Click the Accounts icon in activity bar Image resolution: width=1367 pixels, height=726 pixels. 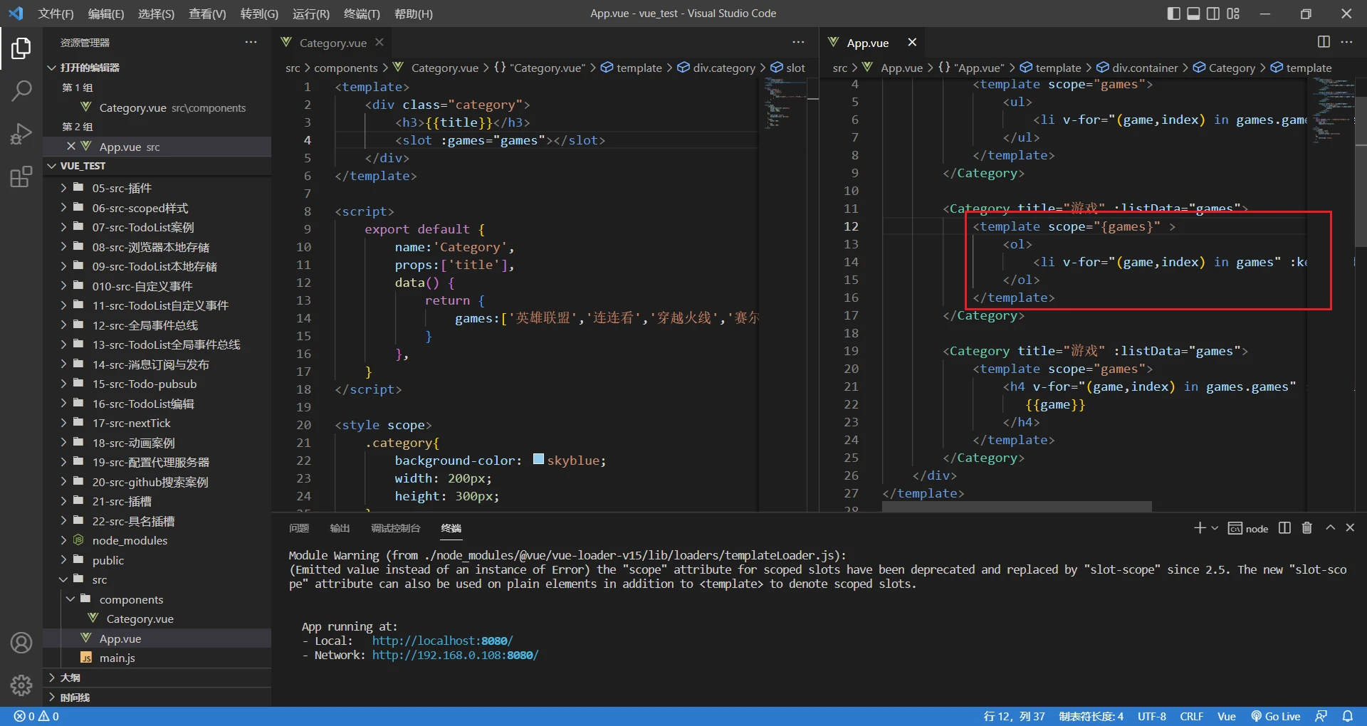[x=21, y=643]
